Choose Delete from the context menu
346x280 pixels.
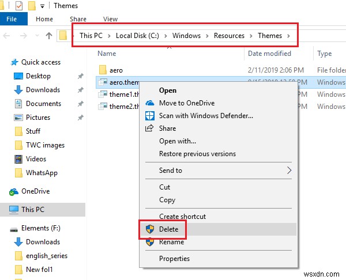click(x=219, y=229)
